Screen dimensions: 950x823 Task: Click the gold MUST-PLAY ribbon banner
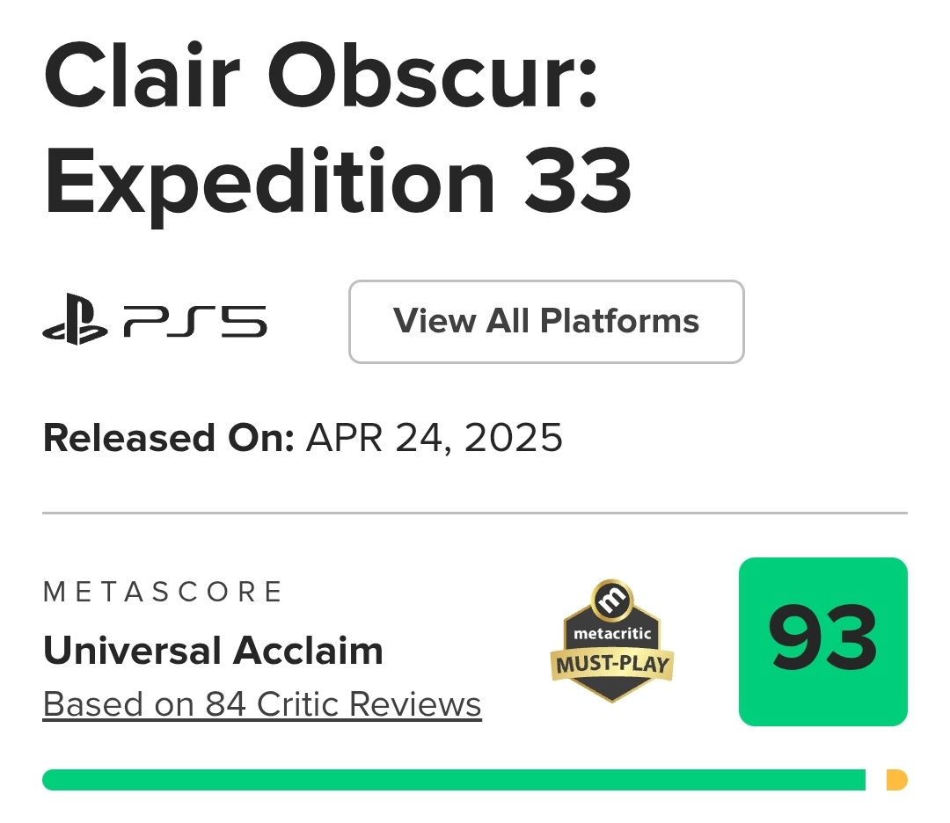tap(612, 664)
